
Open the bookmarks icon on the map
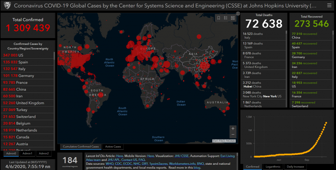[219, 18]
